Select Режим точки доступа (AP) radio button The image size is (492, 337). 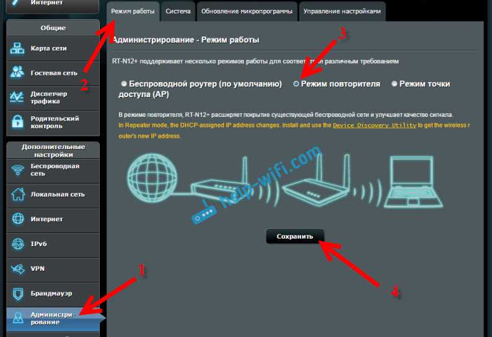395,83
